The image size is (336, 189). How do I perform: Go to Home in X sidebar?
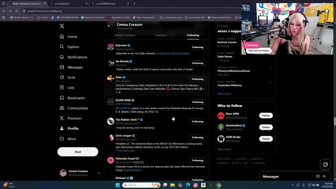[x=68, y=36]
